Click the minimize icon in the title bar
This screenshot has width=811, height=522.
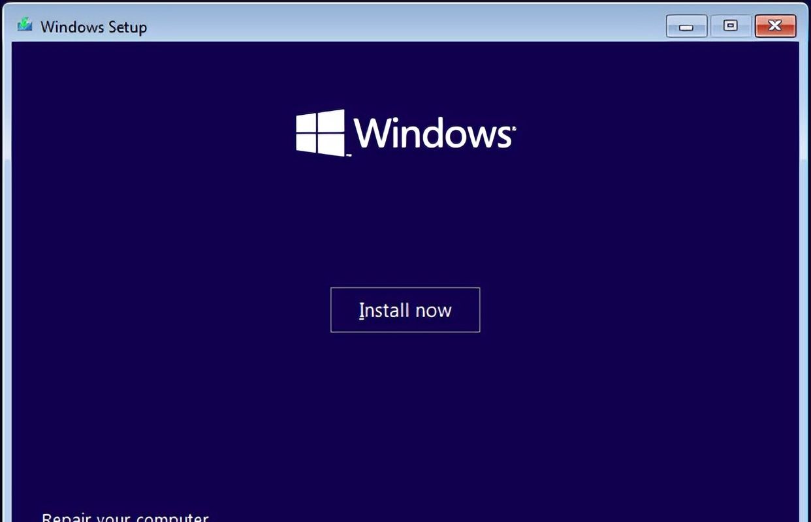click(686, 27)
